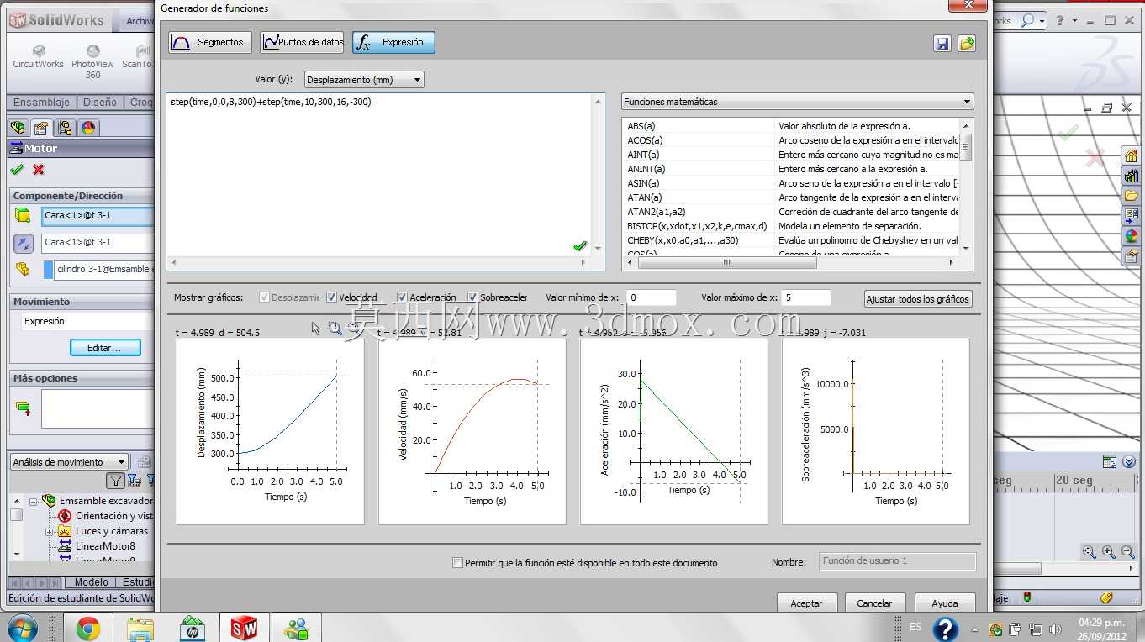Switch to the Segmentos function mode
The image size is (1145, 642).
(210, 42)
